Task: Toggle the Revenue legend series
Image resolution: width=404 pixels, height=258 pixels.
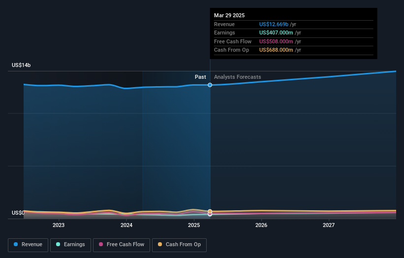Action: [x=28, y=245]
